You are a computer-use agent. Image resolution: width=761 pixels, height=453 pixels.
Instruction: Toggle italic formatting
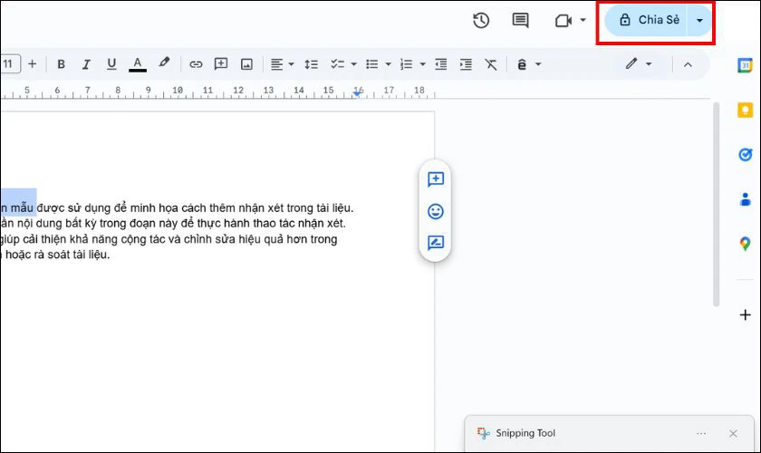coord(86,63)
